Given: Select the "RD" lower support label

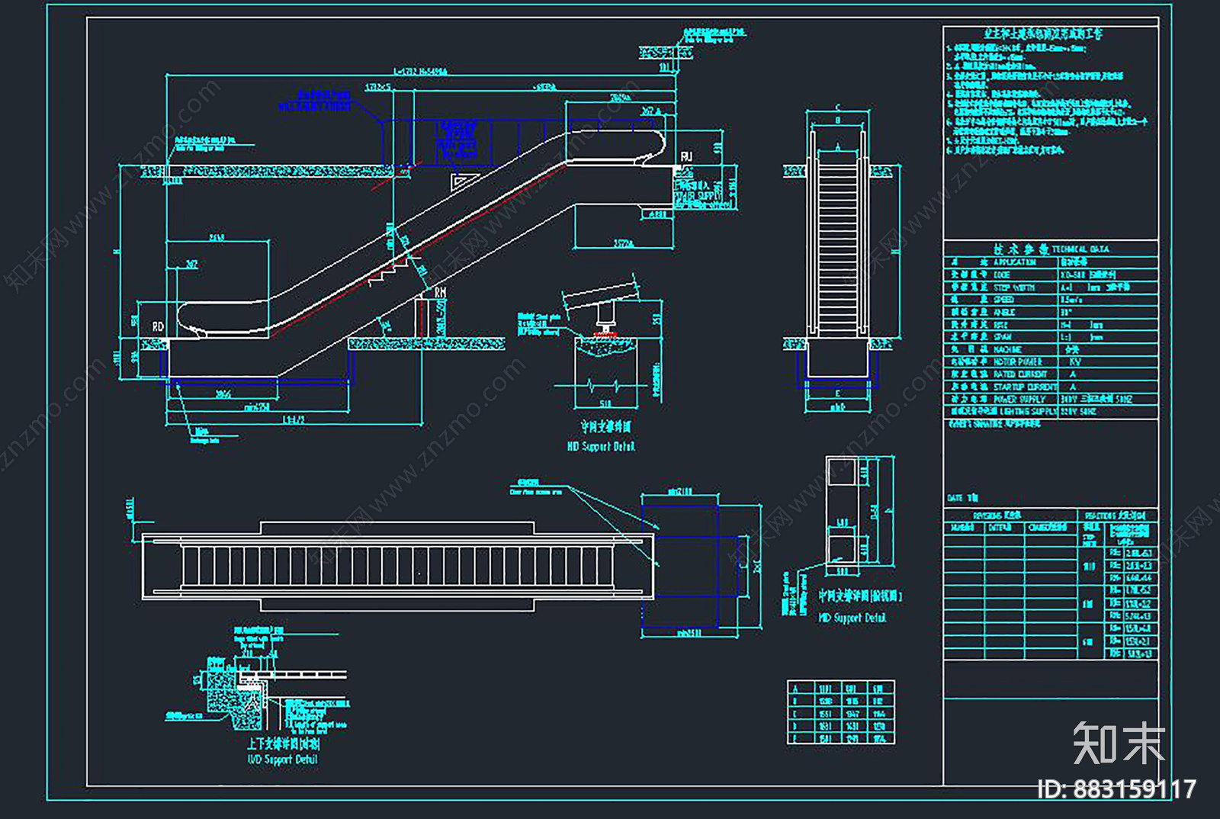Looking at the screenshot, I should (x=158, y=326).
